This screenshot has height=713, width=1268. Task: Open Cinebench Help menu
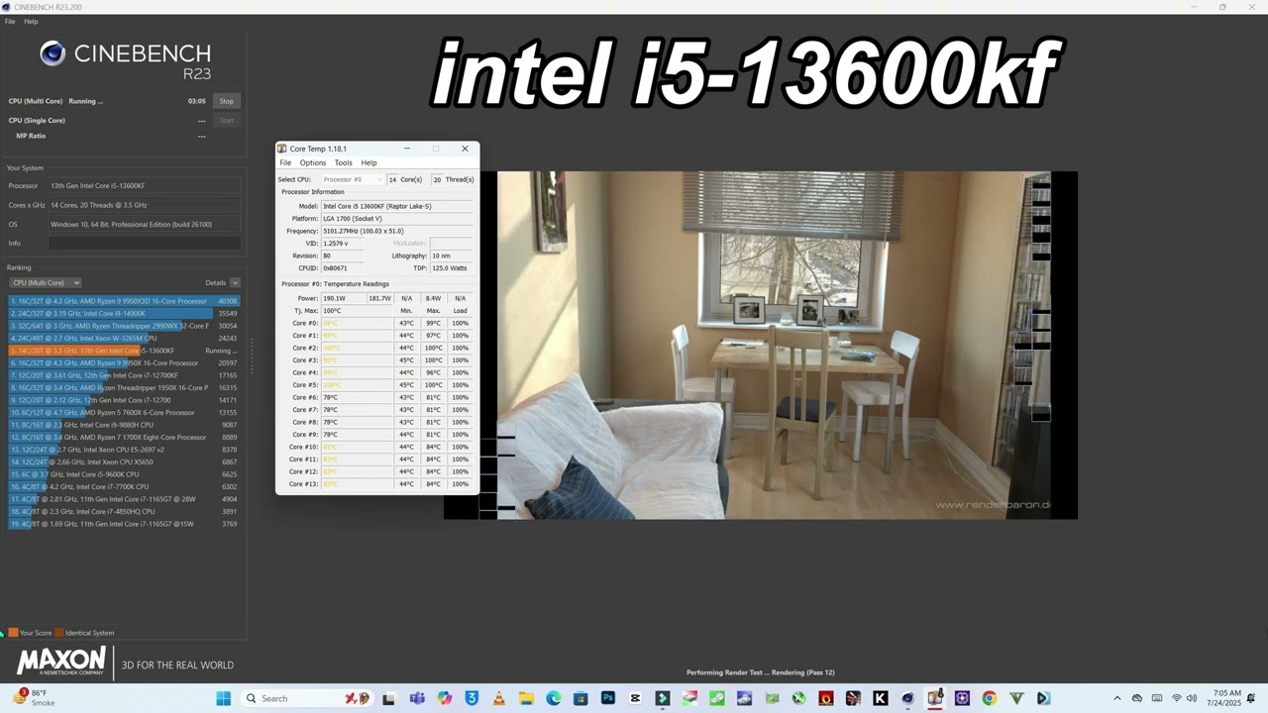point(31,21)
